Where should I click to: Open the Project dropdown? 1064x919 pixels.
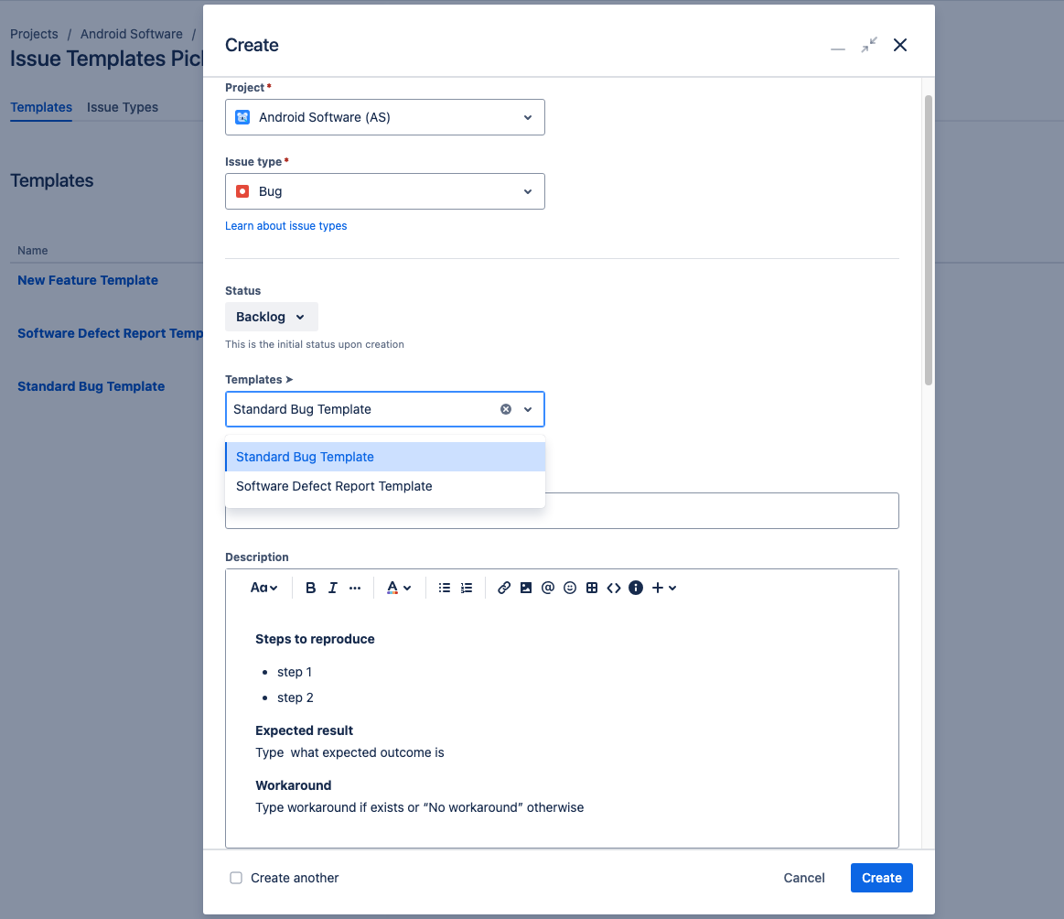[385, 117]
